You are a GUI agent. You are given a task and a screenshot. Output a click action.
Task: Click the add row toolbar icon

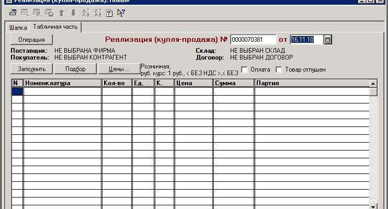tap(26, 13)
